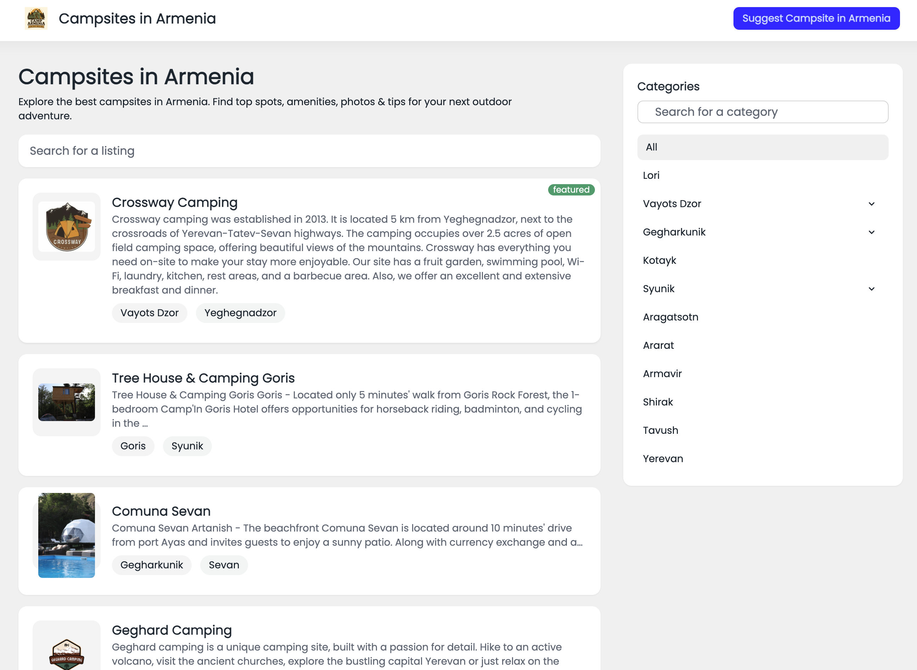This screenshot has height=670, width=917.
Task: Click the Sevan tag chip
Action: coord(224,565)
